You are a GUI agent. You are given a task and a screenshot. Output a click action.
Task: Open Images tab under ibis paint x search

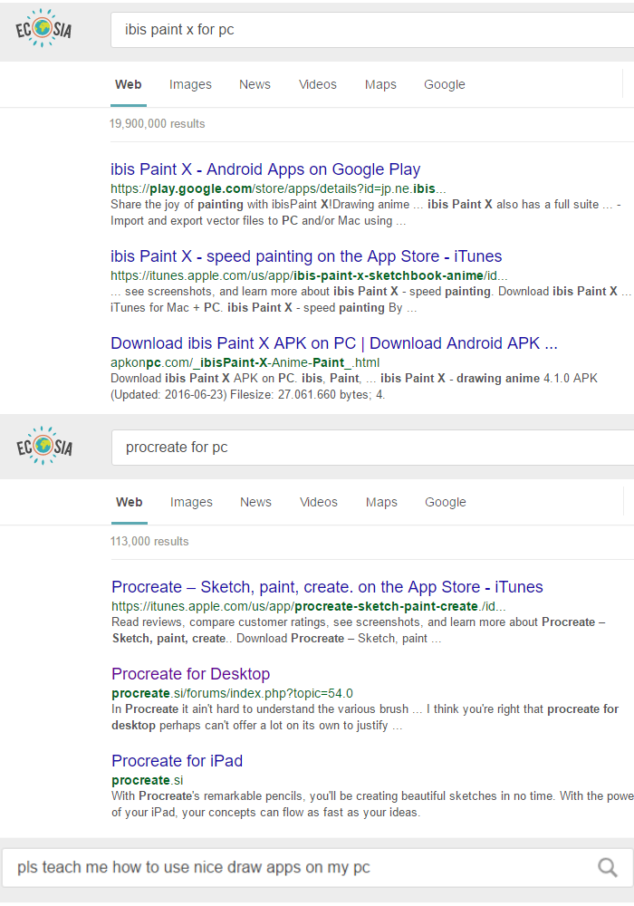pyautogui.click(x=190, y=84)
